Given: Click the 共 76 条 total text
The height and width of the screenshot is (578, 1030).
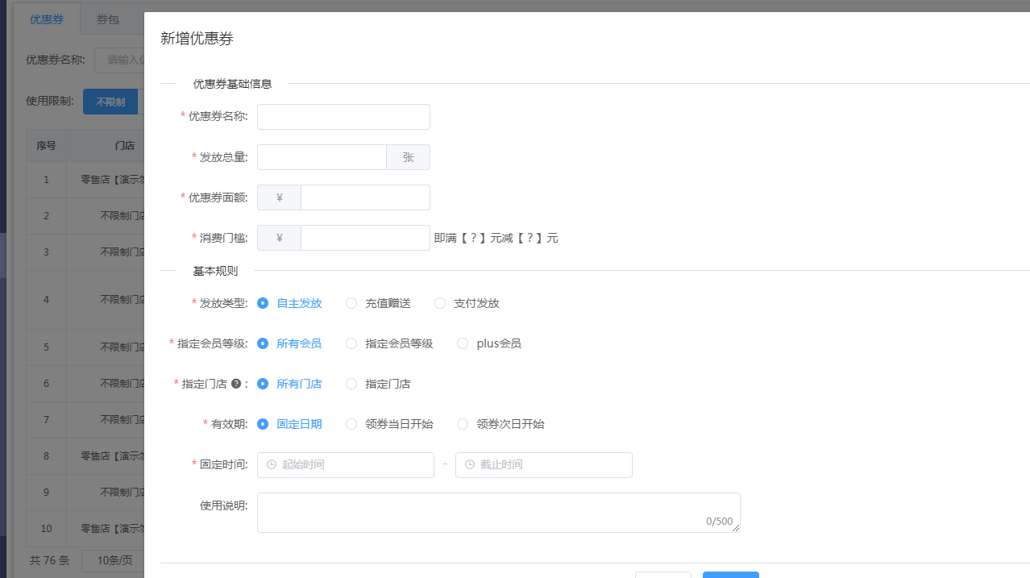Looking at the screenshot, I should [x=49, y=560].
